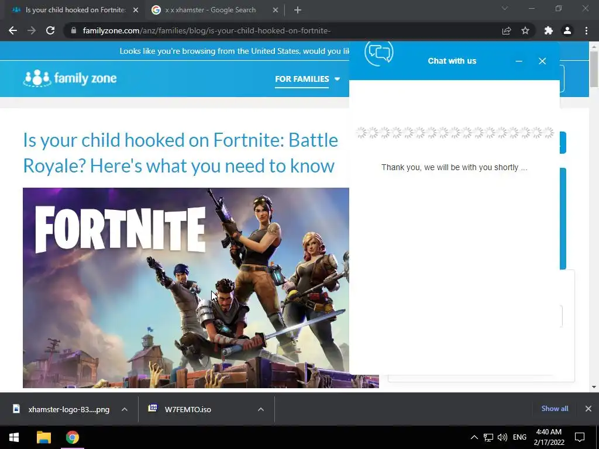Open volume control tray icon

click(502, 437)
